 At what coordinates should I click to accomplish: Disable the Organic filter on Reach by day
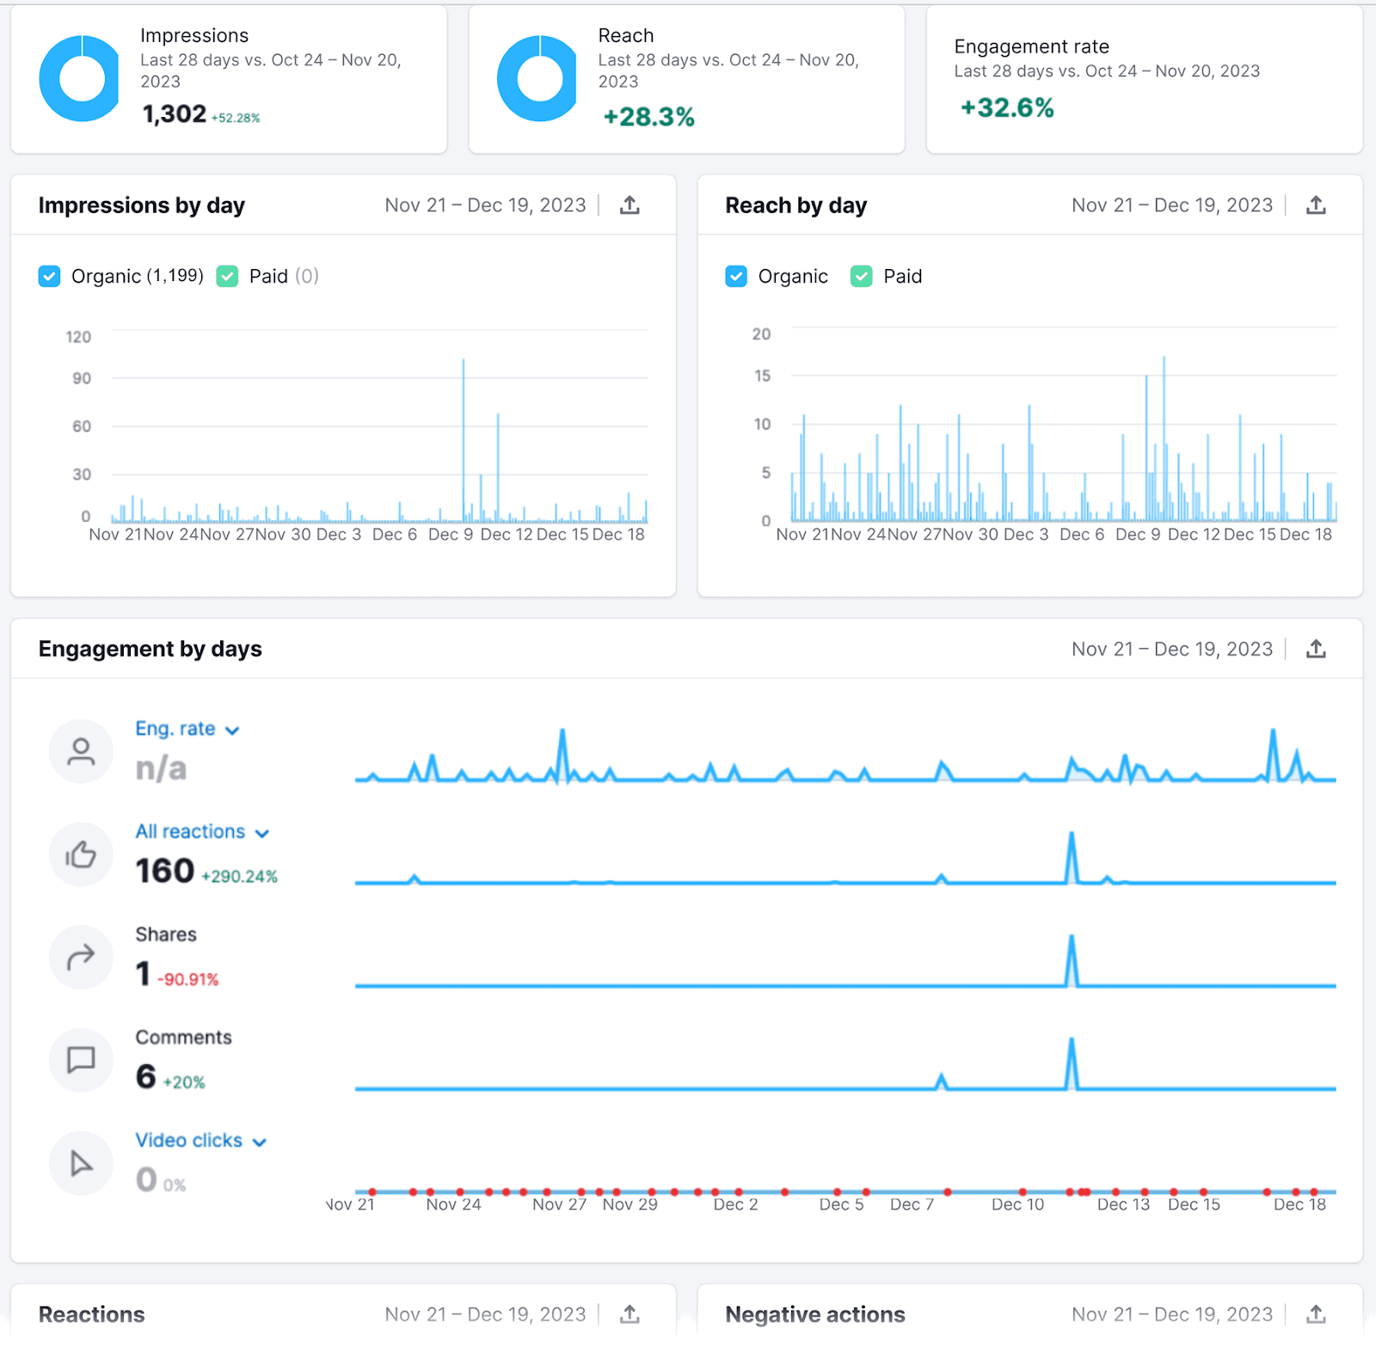click(x=736, y=276)
